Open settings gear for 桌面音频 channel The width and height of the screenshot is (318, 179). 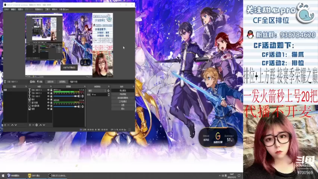[83, 107]
